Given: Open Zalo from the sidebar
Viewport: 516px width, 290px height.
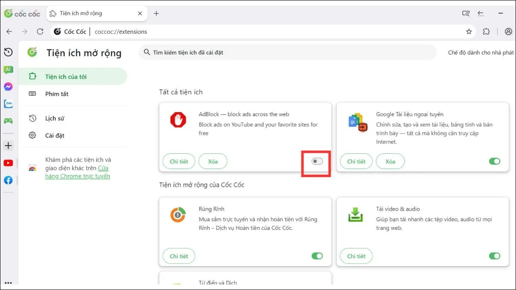Looking at the screenshot, I should click(x=8, y=104).
